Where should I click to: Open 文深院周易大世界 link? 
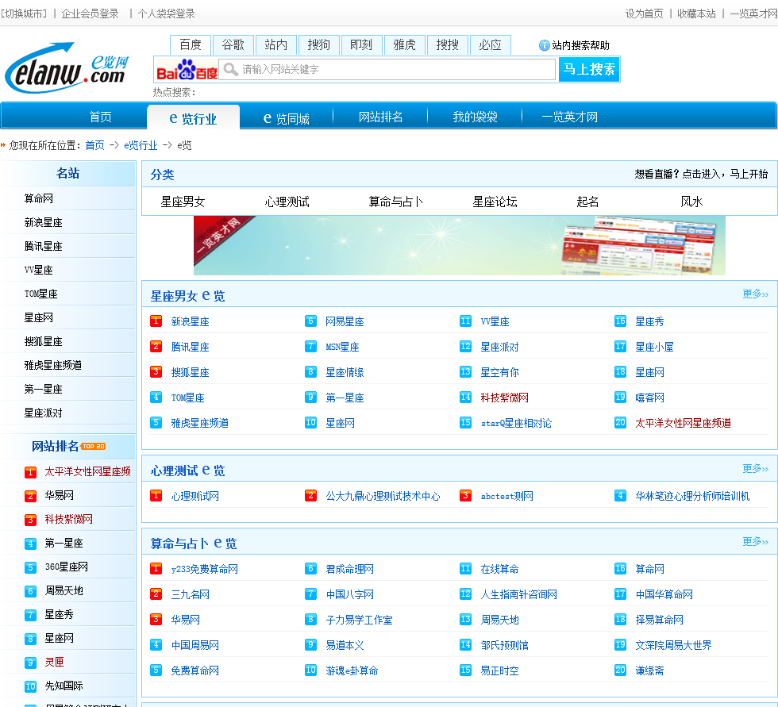pos(673,645)
